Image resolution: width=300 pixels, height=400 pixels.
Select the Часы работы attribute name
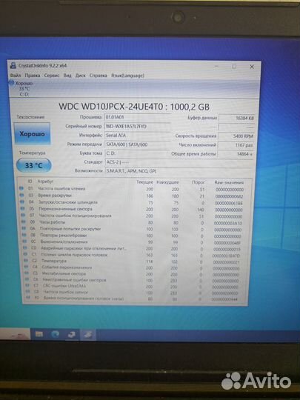[52, 222]
